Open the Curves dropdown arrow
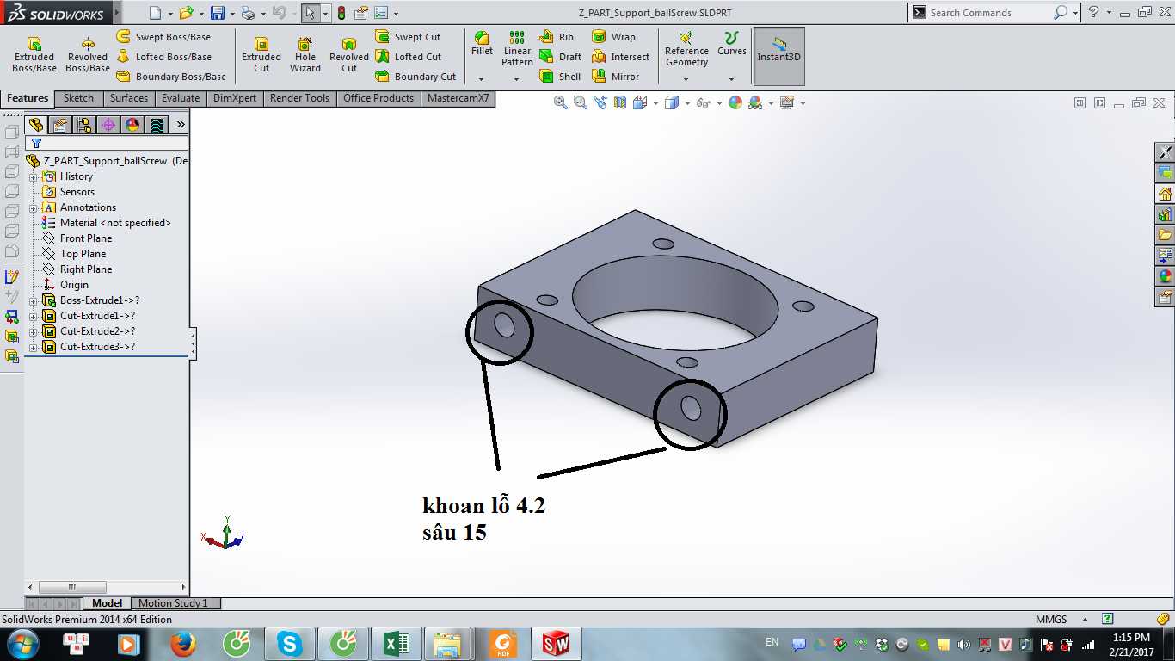 click(732, 78)
